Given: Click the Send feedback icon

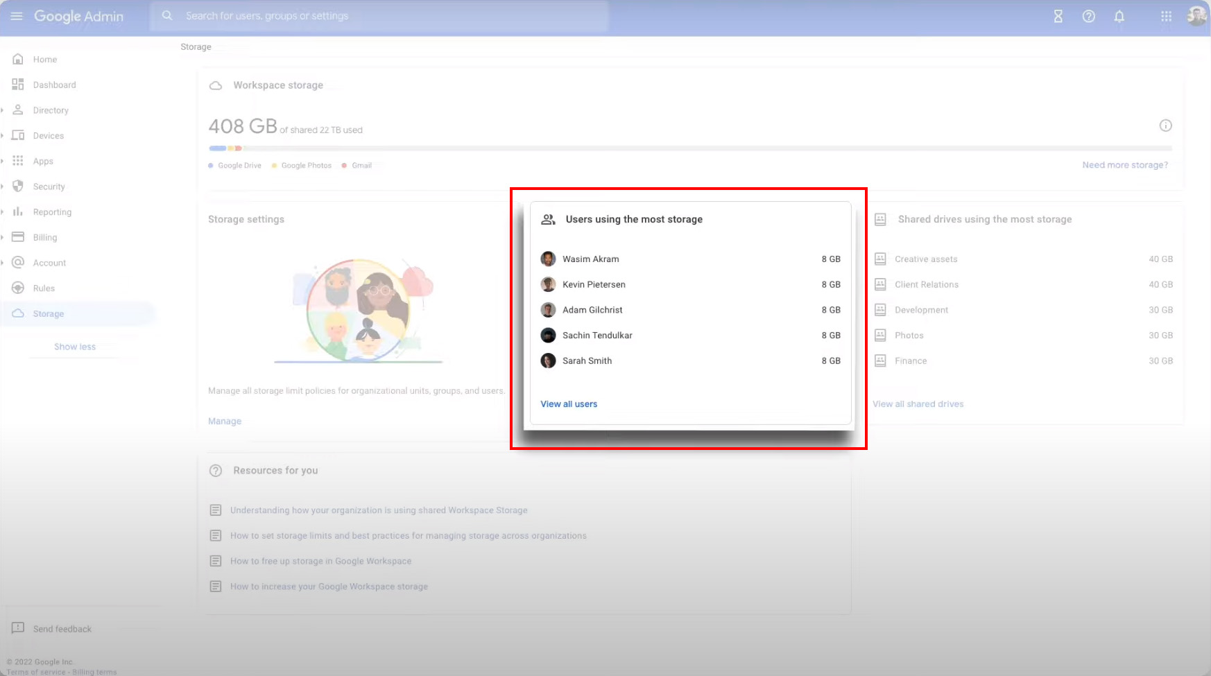Looking at the screenshot, I should point(18,629).
